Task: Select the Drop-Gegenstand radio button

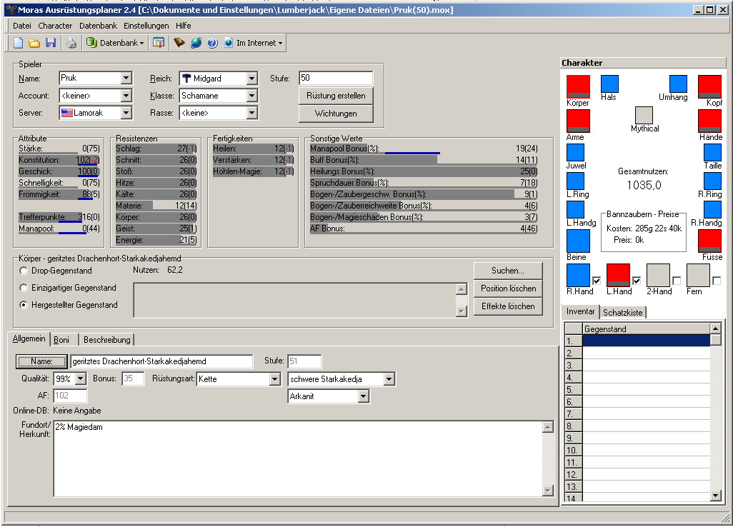Action: [24, 271]
